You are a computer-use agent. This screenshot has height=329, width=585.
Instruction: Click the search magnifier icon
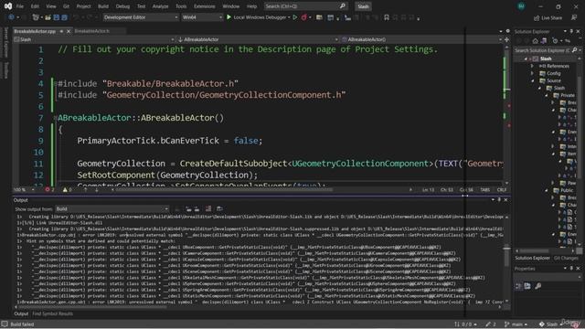tap(343, 6)
